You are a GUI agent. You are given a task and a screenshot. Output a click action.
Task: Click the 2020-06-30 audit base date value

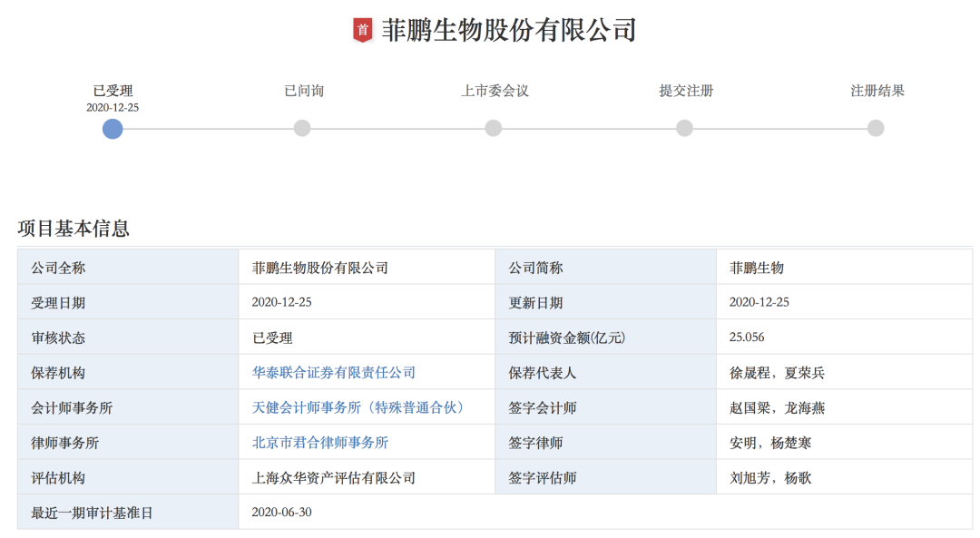(x=282, y=513)
